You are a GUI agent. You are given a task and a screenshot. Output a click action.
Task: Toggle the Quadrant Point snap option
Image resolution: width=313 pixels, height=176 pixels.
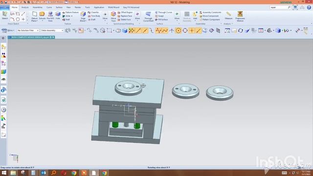pos(185,30)
